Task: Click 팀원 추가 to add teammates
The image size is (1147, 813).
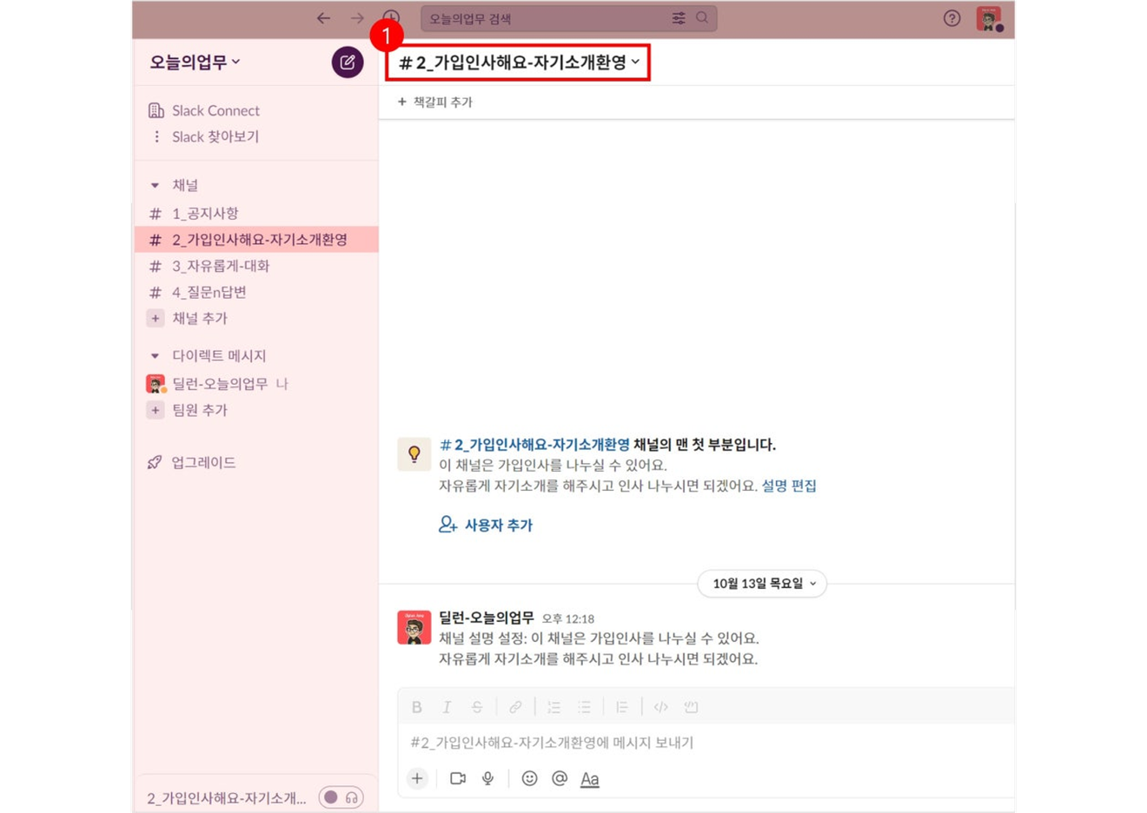Action: pyautogui.click(x=199, y=410)
